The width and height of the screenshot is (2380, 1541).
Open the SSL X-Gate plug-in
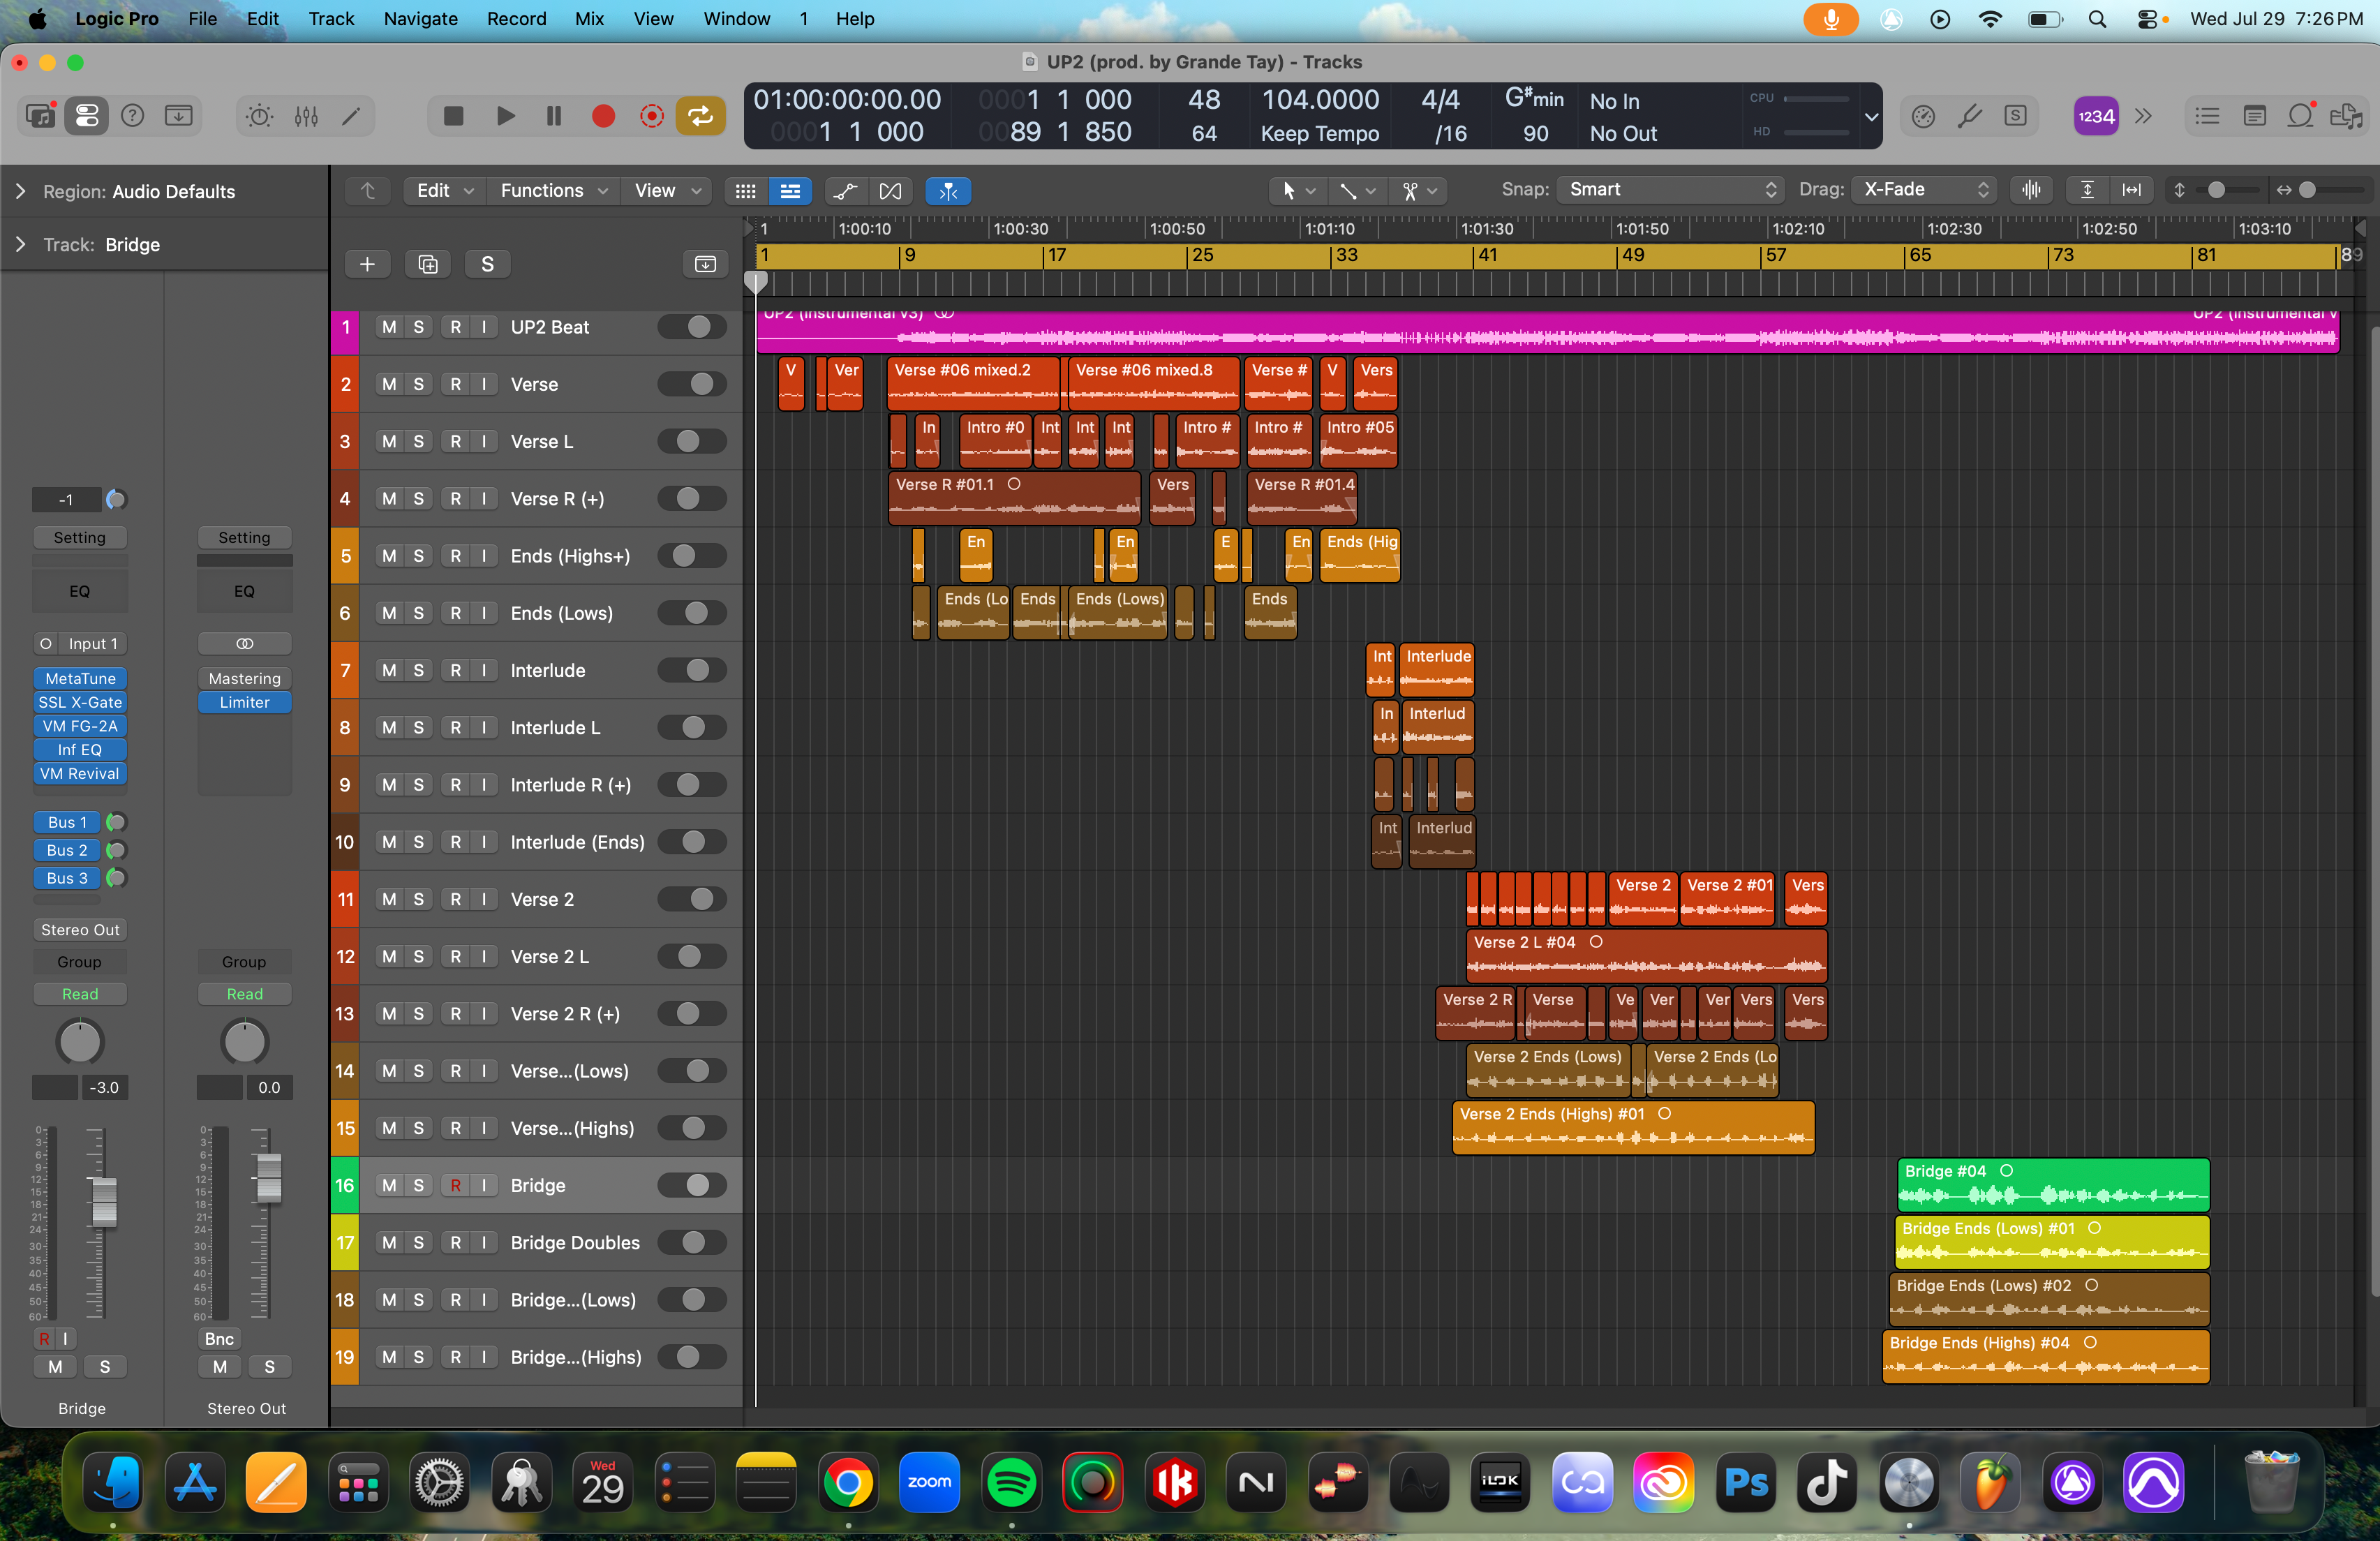[80, 702]
